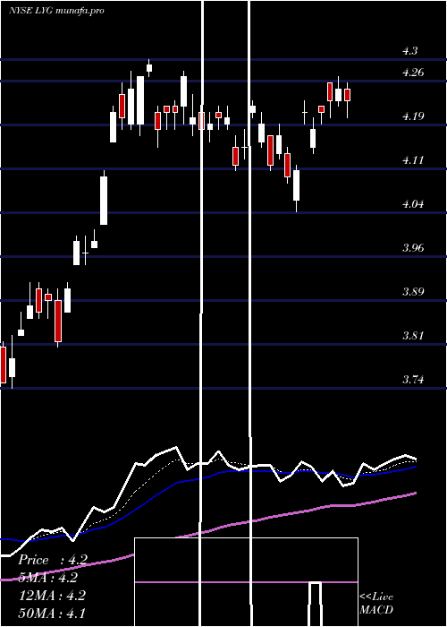Click the 4.3 price axis label
This screenshot has width=447, height=627.
(409, 51)
